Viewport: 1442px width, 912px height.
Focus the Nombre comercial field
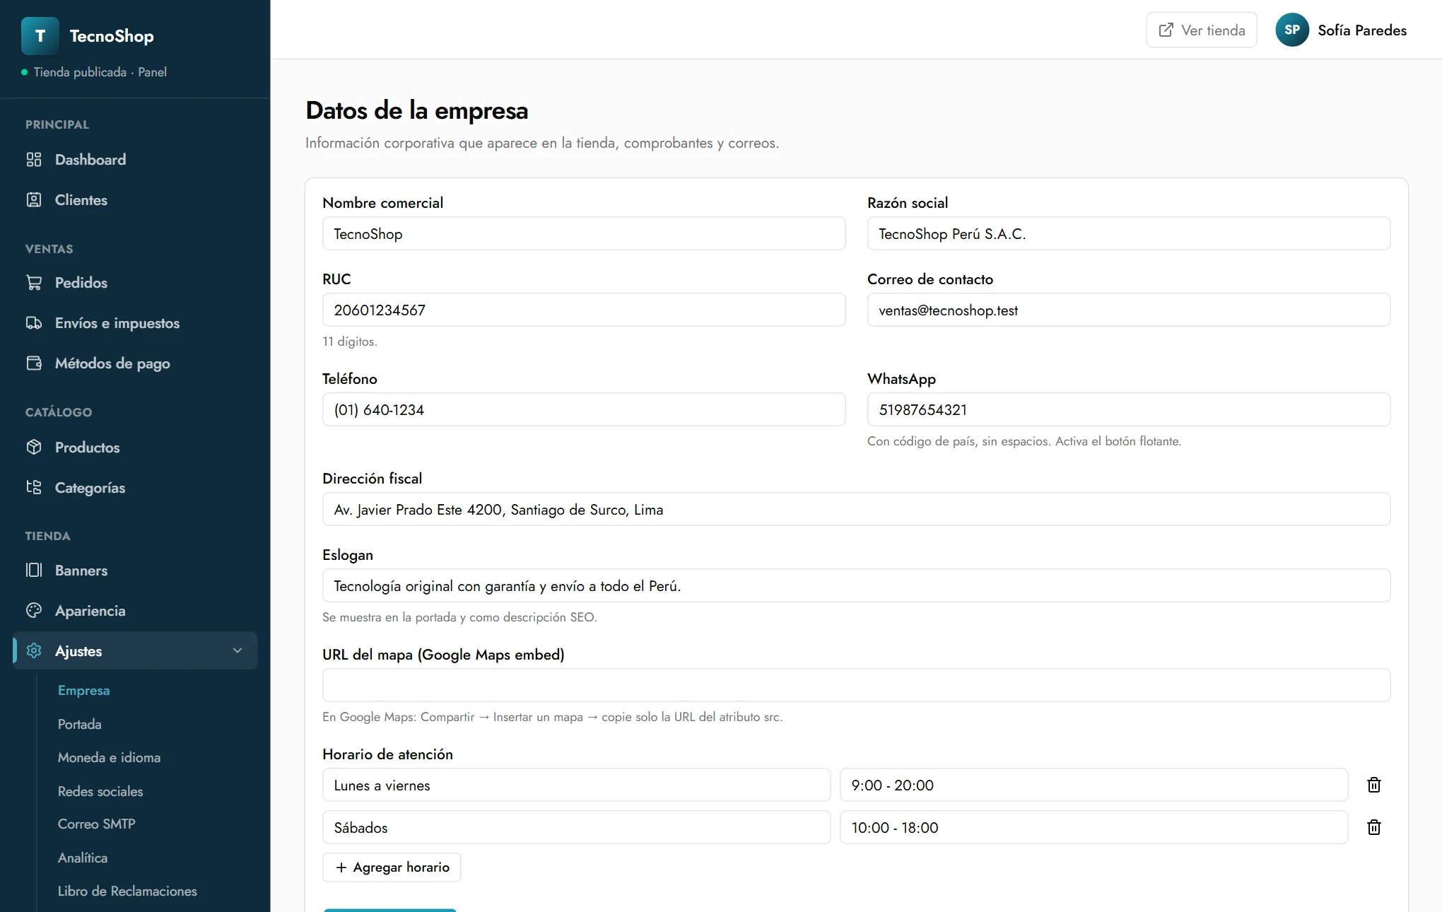(x=584, y=233)
